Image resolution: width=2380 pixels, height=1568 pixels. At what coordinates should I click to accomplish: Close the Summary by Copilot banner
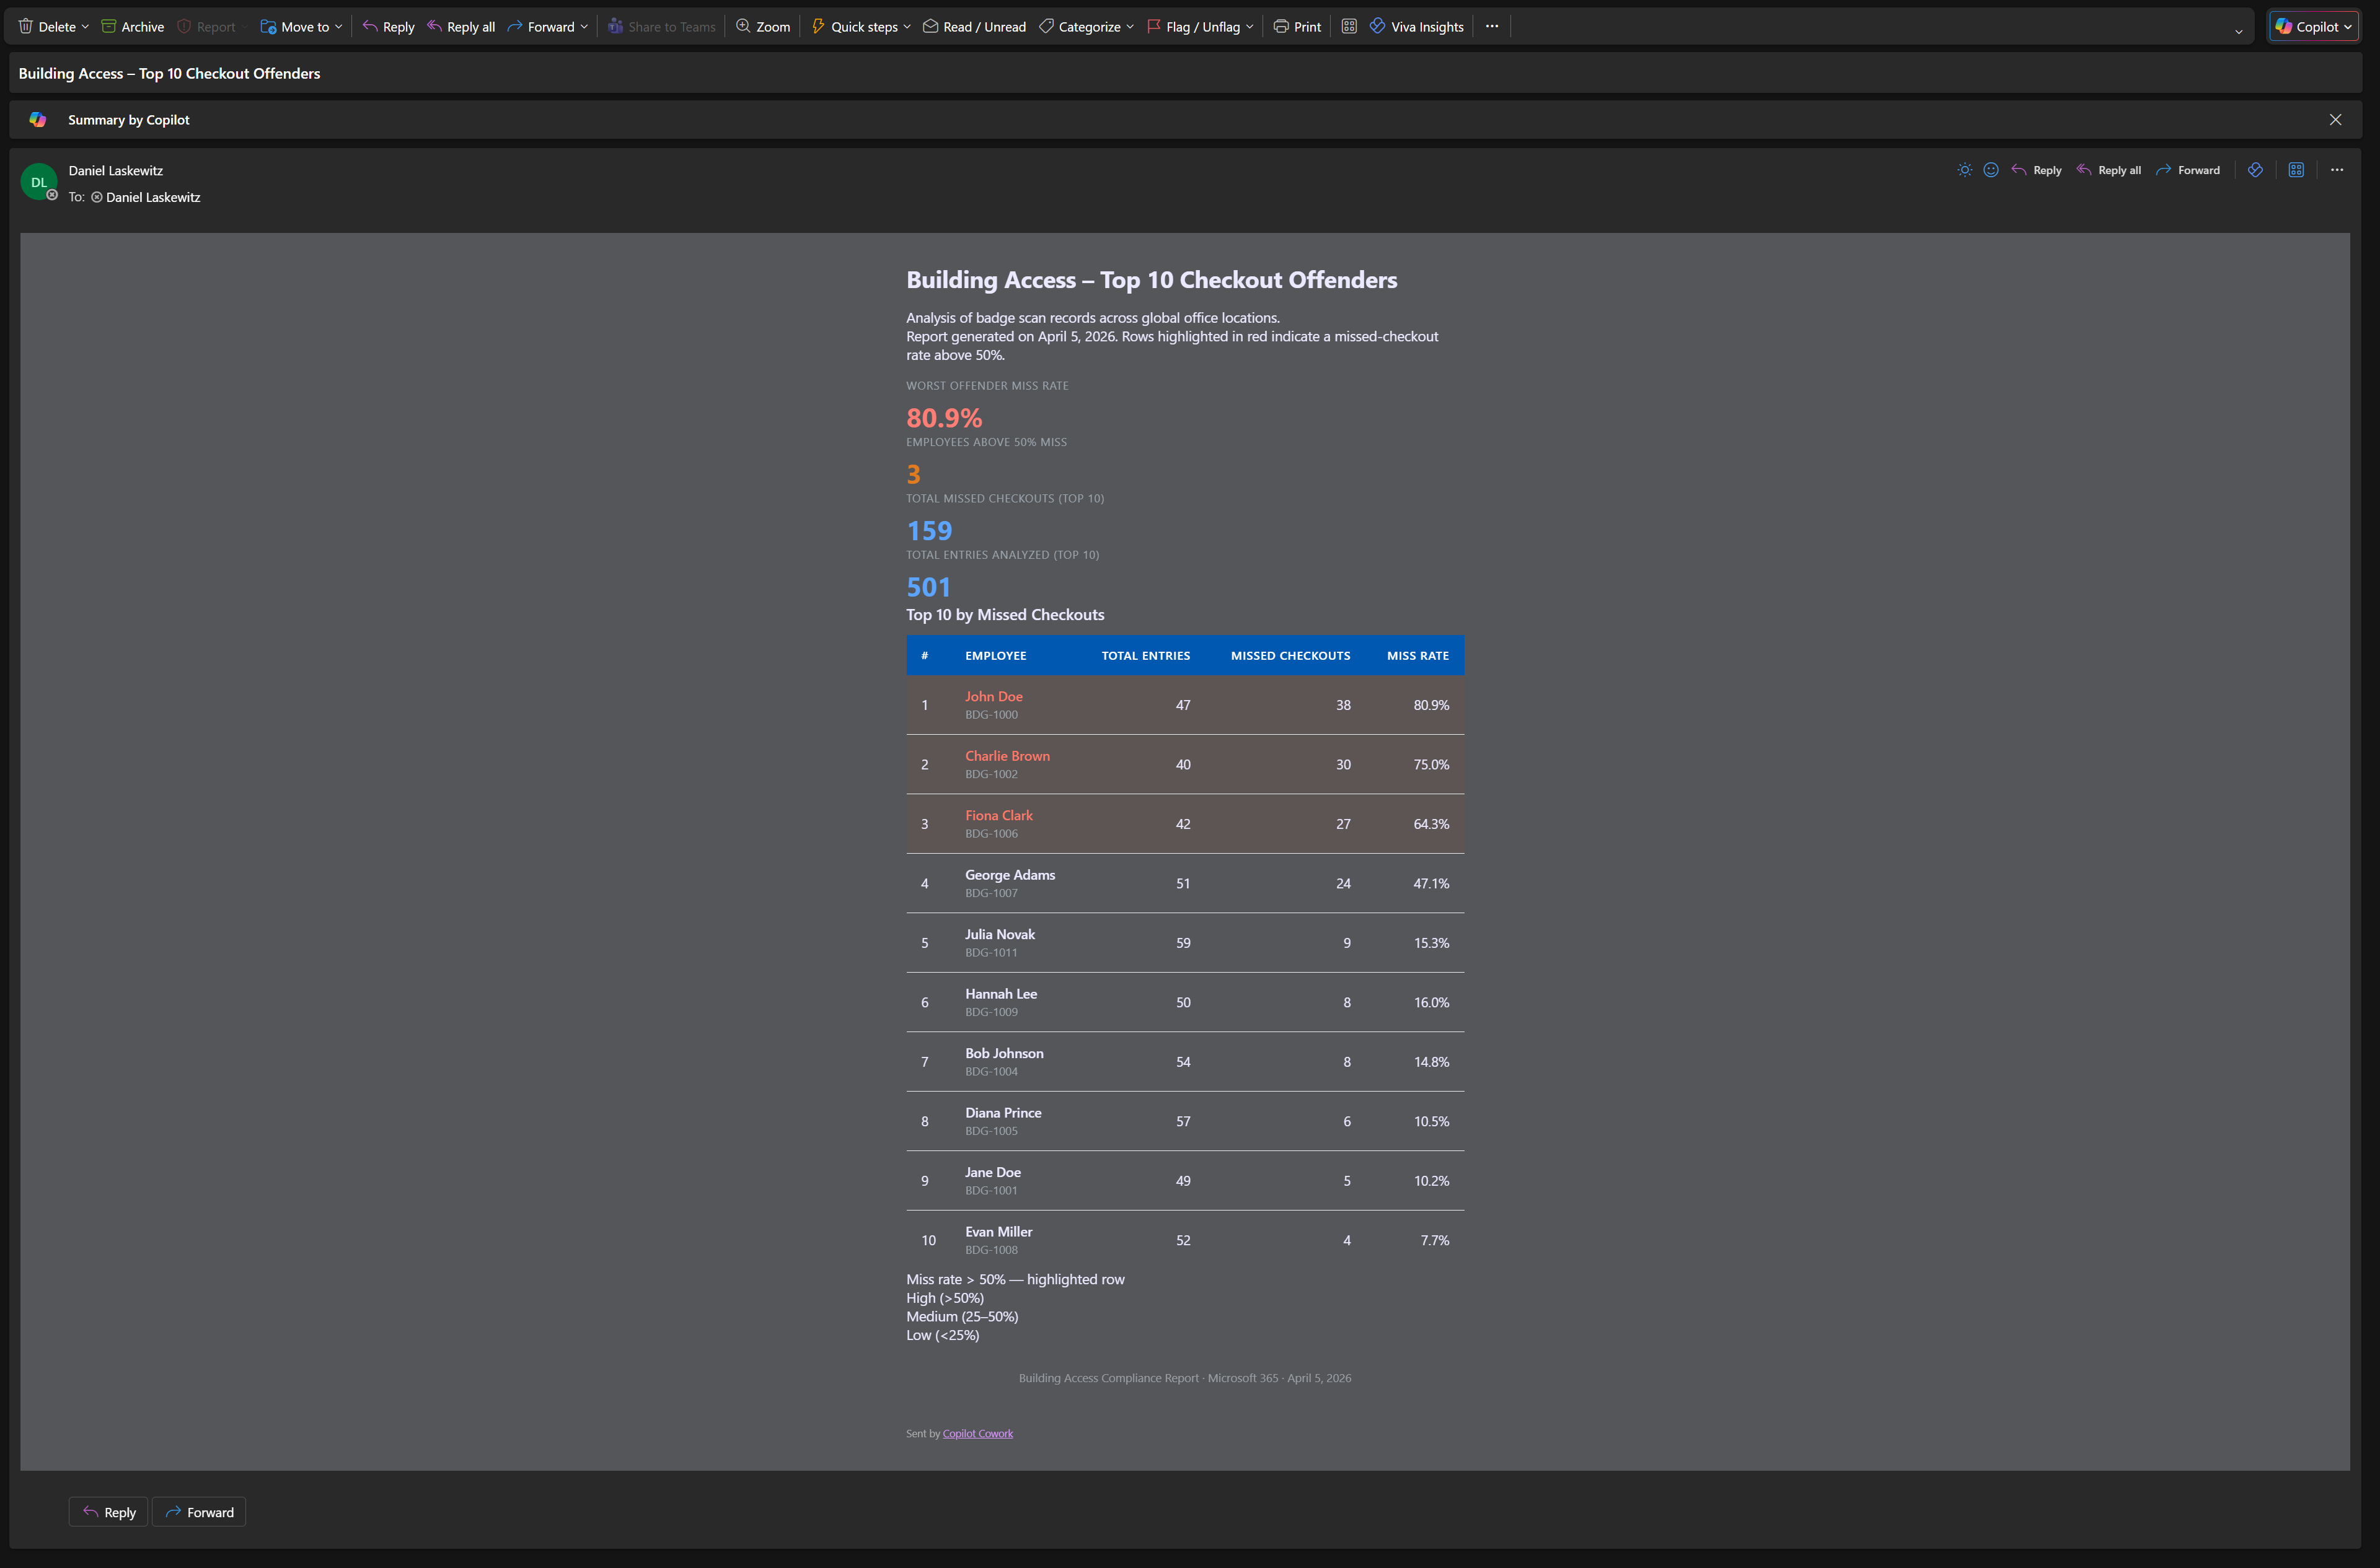(x=2335, y=119)
